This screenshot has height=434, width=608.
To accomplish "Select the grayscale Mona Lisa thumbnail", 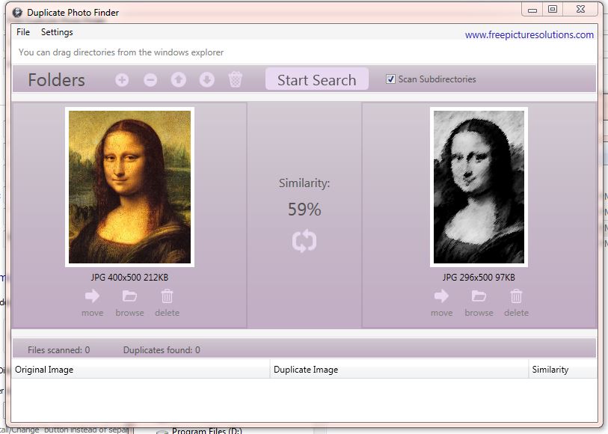I will coord(479,187).
